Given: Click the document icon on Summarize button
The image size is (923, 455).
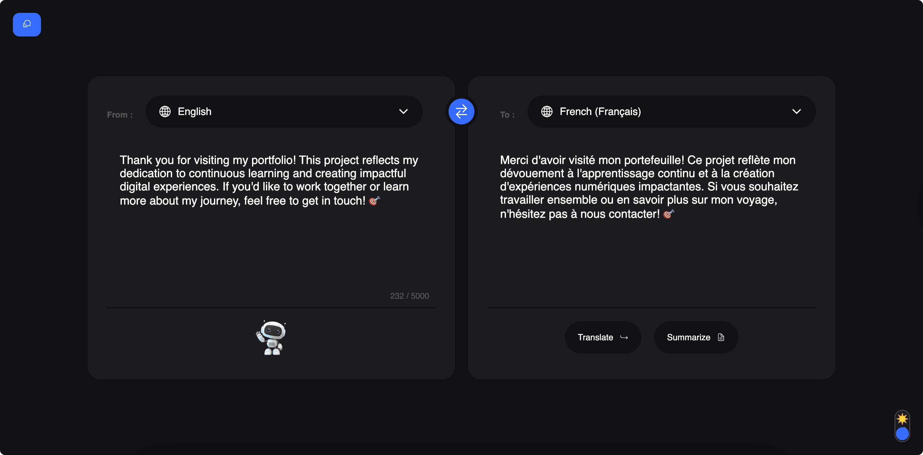Looking at the screenshot, I should click(721, 337).
